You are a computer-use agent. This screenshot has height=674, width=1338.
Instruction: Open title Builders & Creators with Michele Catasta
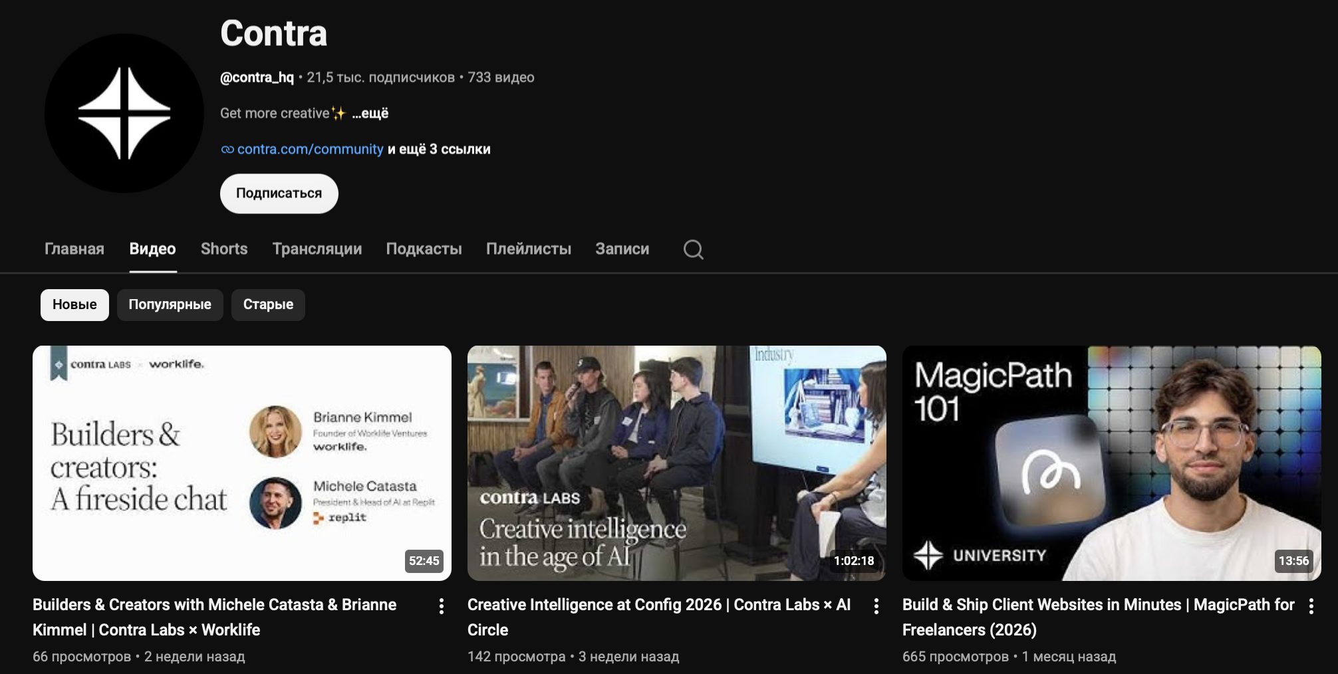[x=215, y=618]
